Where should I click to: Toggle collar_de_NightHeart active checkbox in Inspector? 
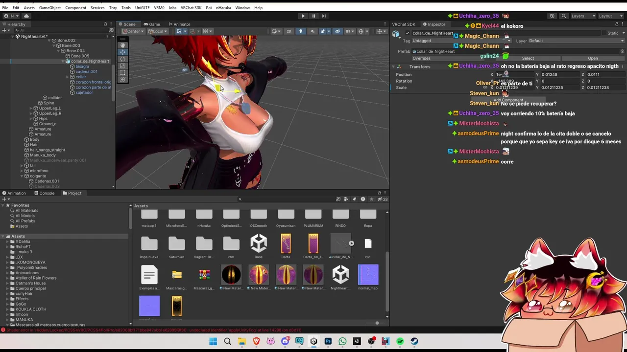coord(408,33)
